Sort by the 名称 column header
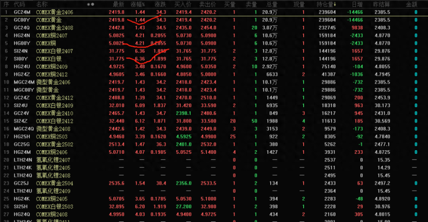 tap(42, 4)
